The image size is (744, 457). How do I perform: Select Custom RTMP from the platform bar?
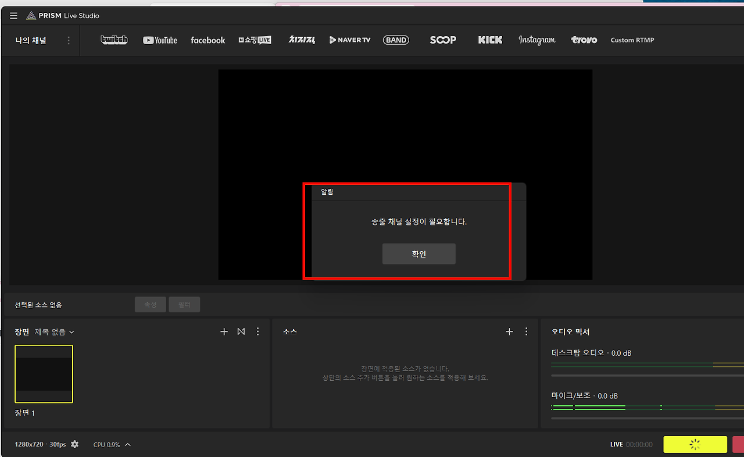[x=632, y=40]
